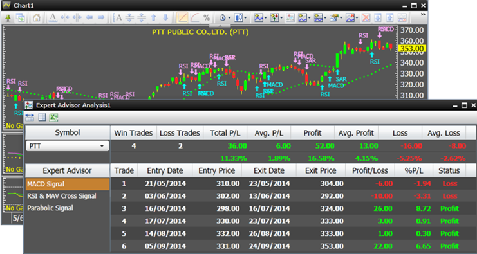Click the window switch icon with green arrow
Screen dimensions: 477x254
coord(21,18)
